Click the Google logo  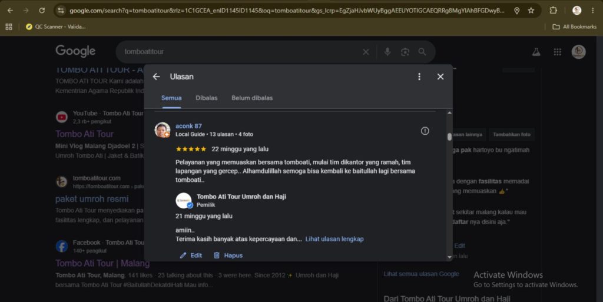(75, 51)
